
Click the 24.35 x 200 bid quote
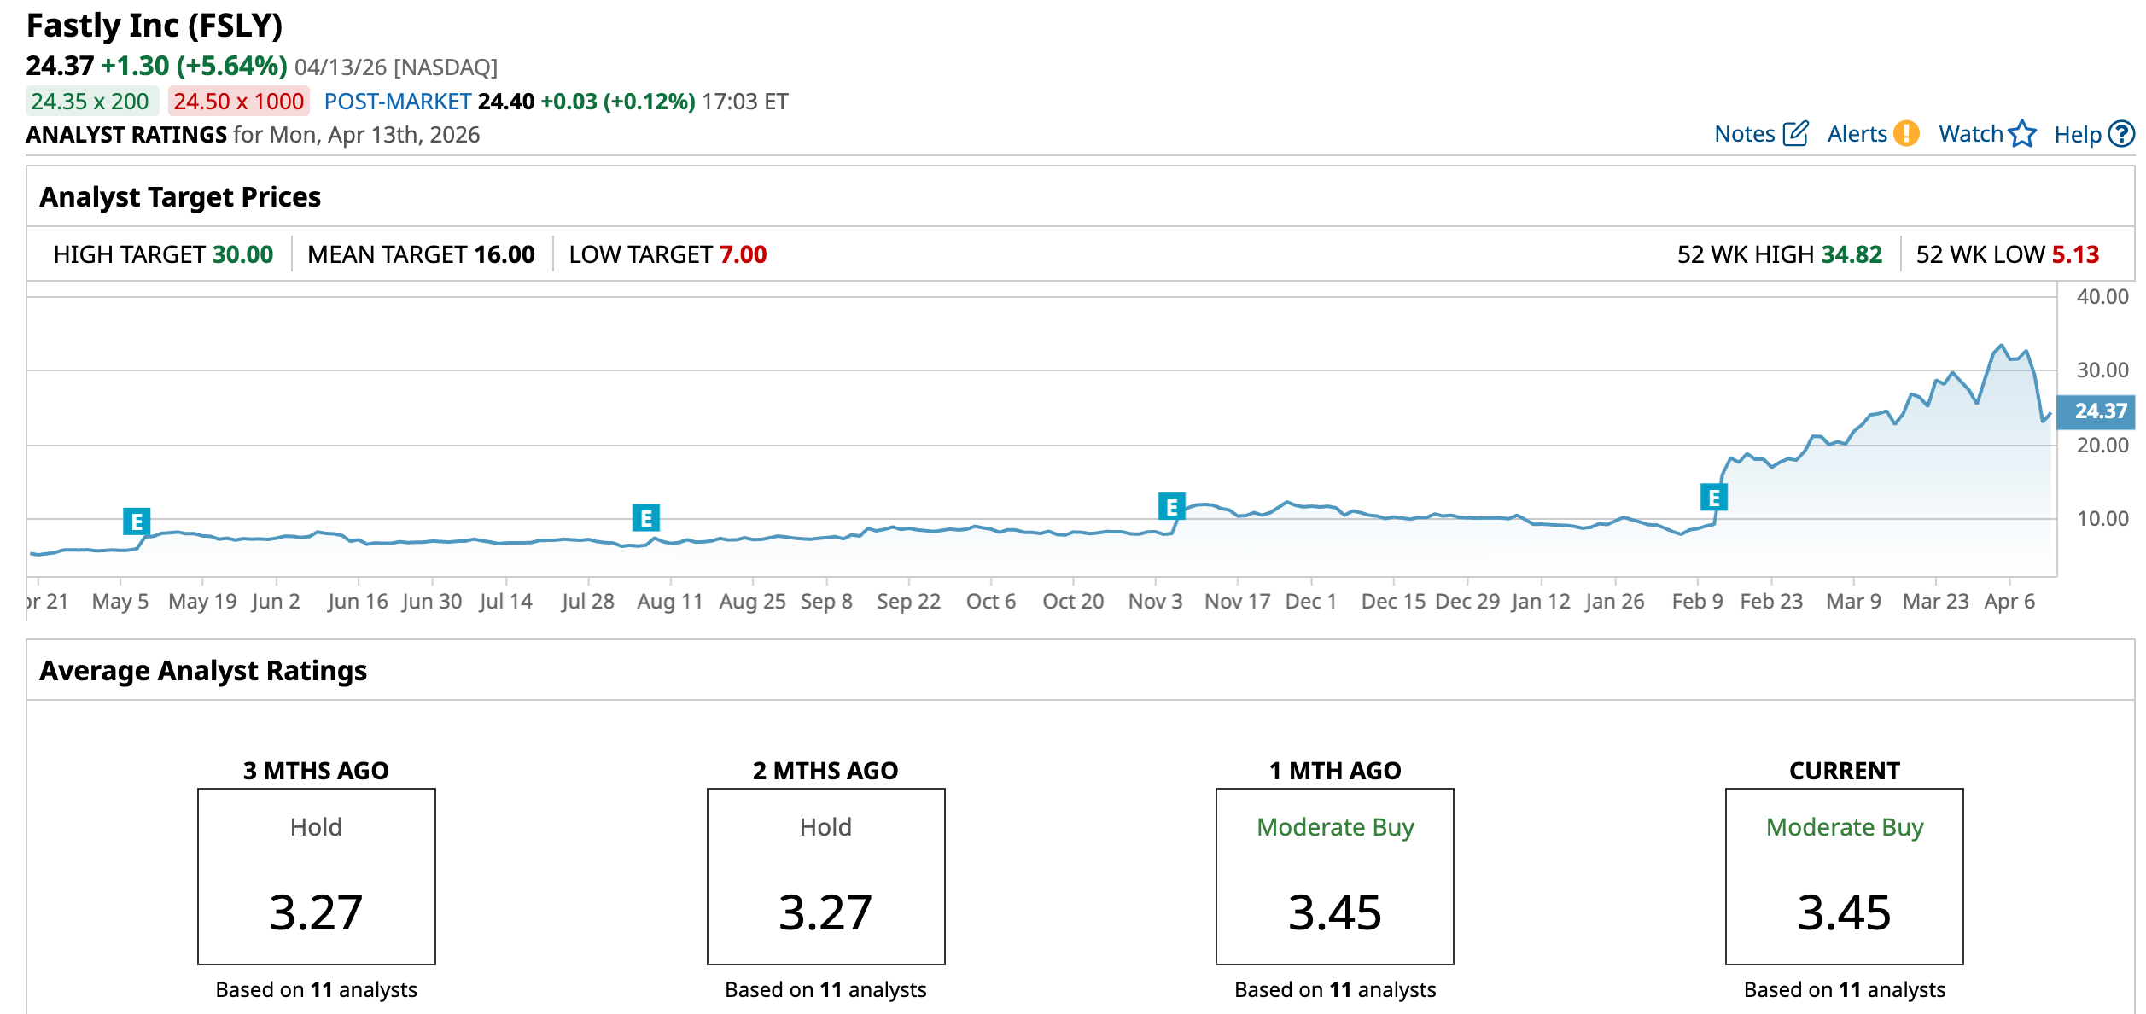(x=90, y=102)
